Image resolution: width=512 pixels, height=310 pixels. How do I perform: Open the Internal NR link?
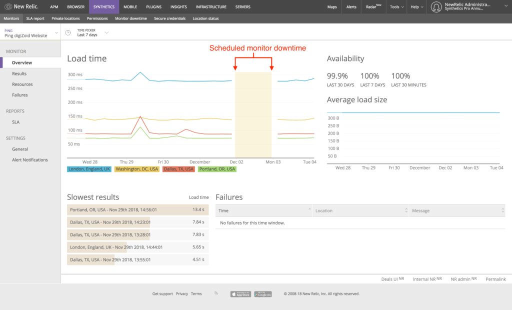(427, 279)
